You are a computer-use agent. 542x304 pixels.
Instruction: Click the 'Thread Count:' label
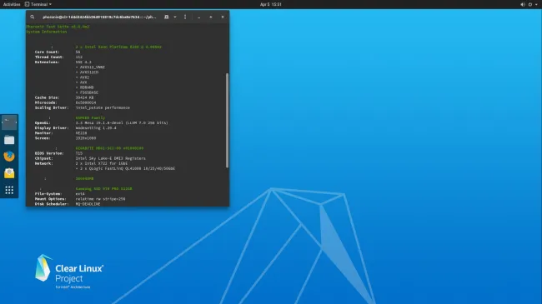49,57
